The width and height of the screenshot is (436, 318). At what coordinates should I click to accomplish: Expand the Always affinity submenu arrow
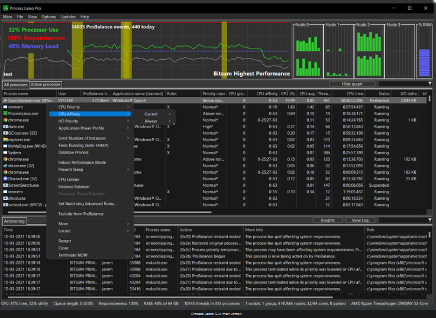(170, 121)
